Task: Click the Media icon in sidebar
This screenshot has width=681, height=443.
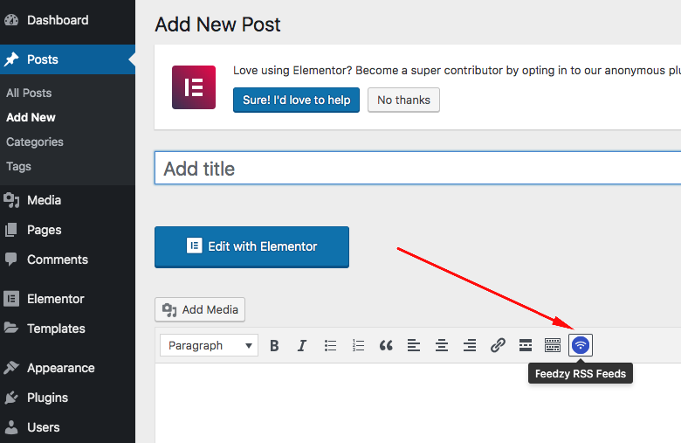Action: click(x=11, y=200)
